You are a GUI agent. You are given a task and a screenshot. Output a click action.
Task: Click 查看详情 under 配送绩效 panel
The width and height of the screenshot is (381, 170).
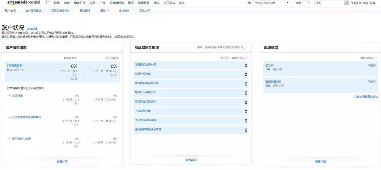tap(320, 161)
